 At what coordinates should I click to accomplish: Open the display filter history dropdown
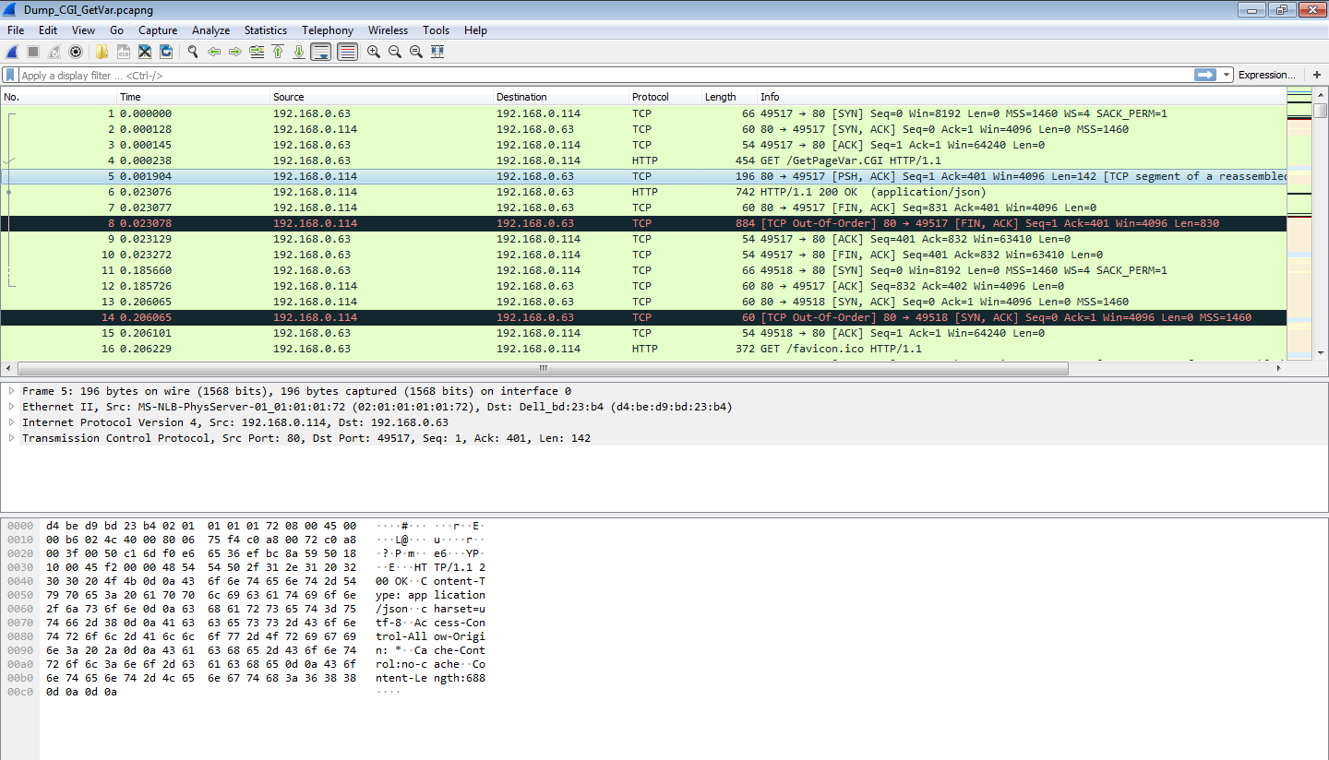click(1227, 75)
